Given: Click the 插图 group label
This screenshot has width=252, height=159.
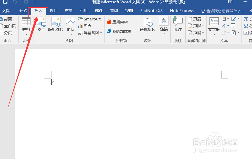Looking at the screenshot, I should (69, 41).
